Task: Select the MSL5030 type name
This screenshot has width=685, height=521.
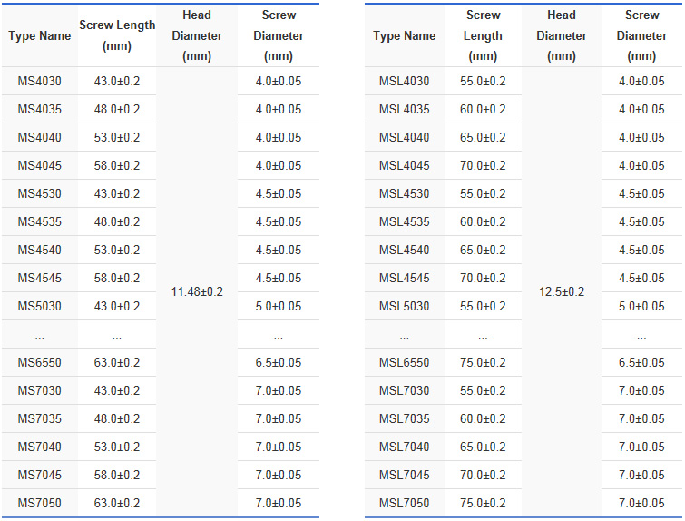Action: pyautogui.click(x=404, y=307)
